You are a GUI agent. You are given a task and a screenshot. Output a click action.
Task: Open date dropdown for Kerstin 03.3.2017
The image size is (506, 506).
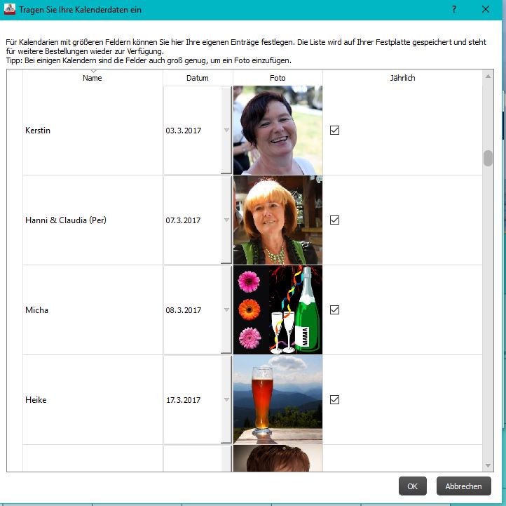[226, 131]
